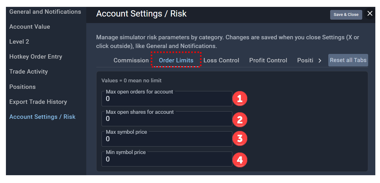Viewport: 380px width, 183px height.
Task: Click the red number 1 marker
Action: [x=240, y=99]
